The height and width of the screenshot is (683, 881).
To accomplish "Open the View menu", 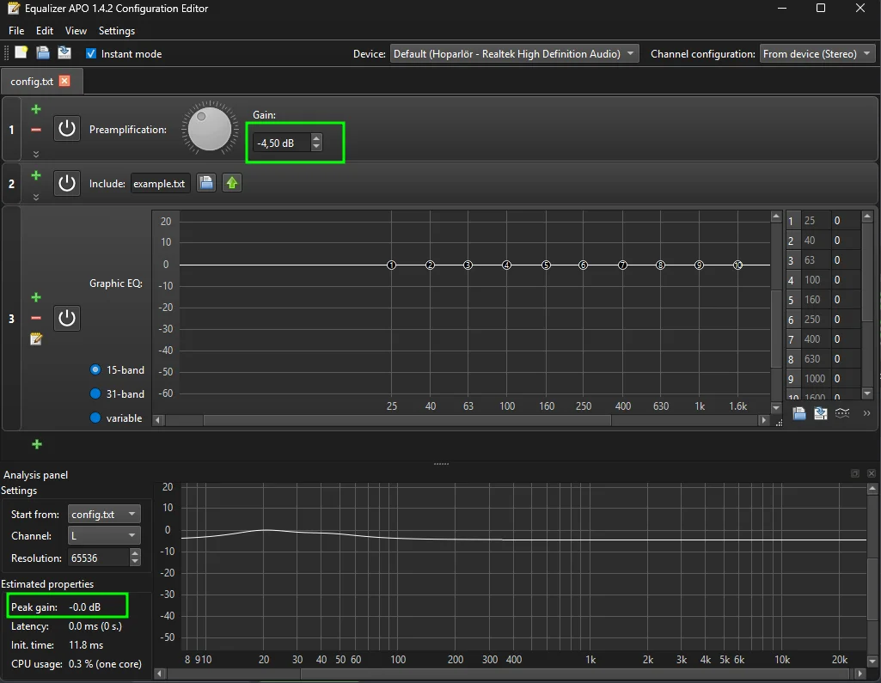I will pos(76,31).
